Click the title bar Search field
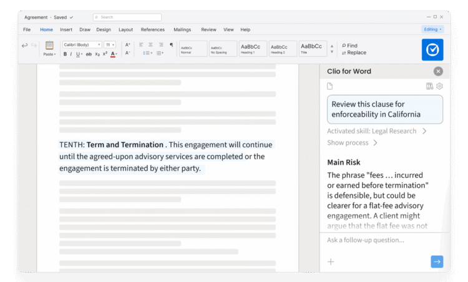The height and width of the screenshot is (282, 468). point(127,17)
